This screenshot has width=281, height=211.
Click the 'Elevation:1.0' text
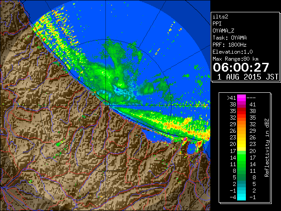pos(233,52)
